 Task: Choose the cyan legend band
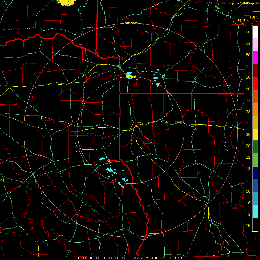255,212
